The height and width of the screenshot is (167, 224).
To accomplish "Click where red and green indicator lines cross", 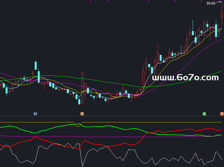I will pyautogui.click(x=149, y=133).
